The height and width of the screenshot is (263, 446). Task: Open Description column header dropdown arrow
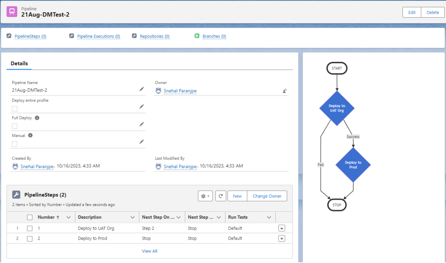pos(132,217)
